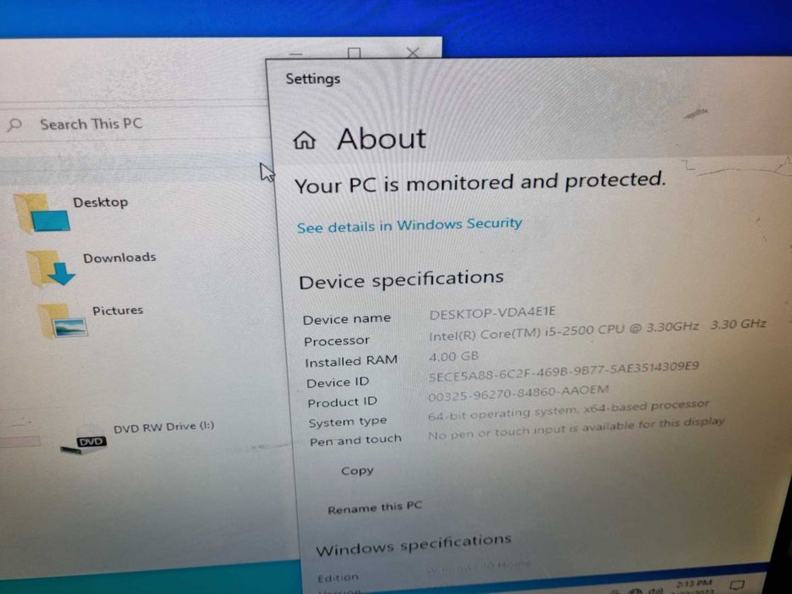
Task: Open See details in Windows Security link
Action: click(409, 225)
